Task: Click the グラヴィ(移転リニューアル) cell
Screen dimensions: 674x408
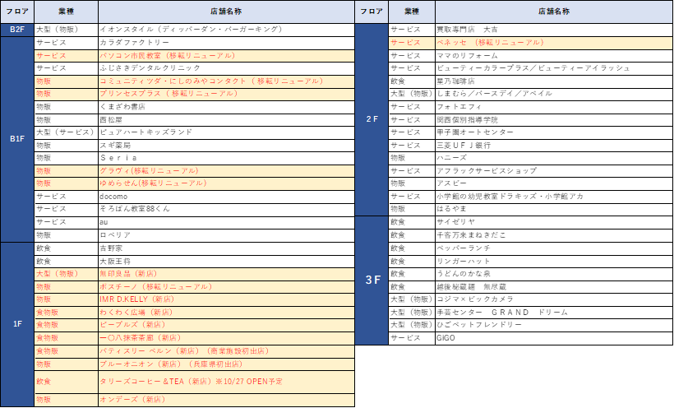Action: [x=227, y=171]
